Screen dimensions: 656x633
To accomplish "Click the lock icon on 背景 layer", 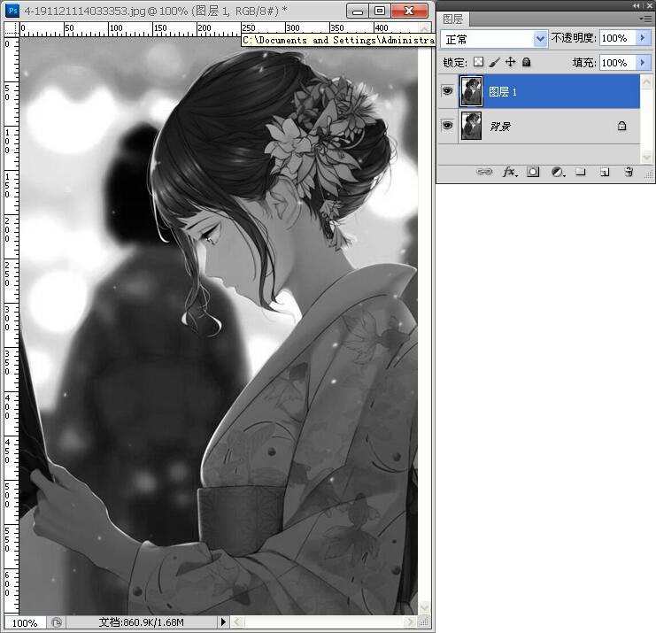I will click(x=621, y=126).
